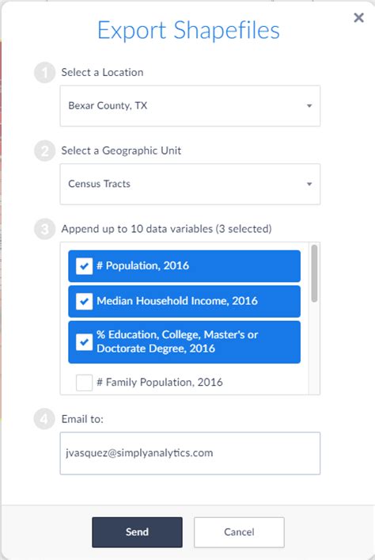375x560 pixels.
Task: Uncheck the # Population, 2016 checkbox
Action: coord(84,266)
